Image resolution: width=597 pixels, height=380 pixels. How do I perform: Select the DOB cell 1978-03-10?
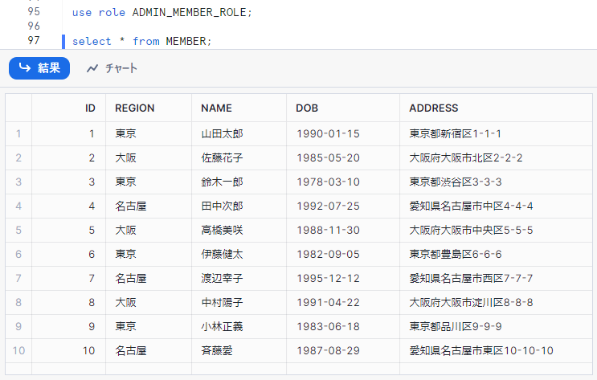(343, 182)
